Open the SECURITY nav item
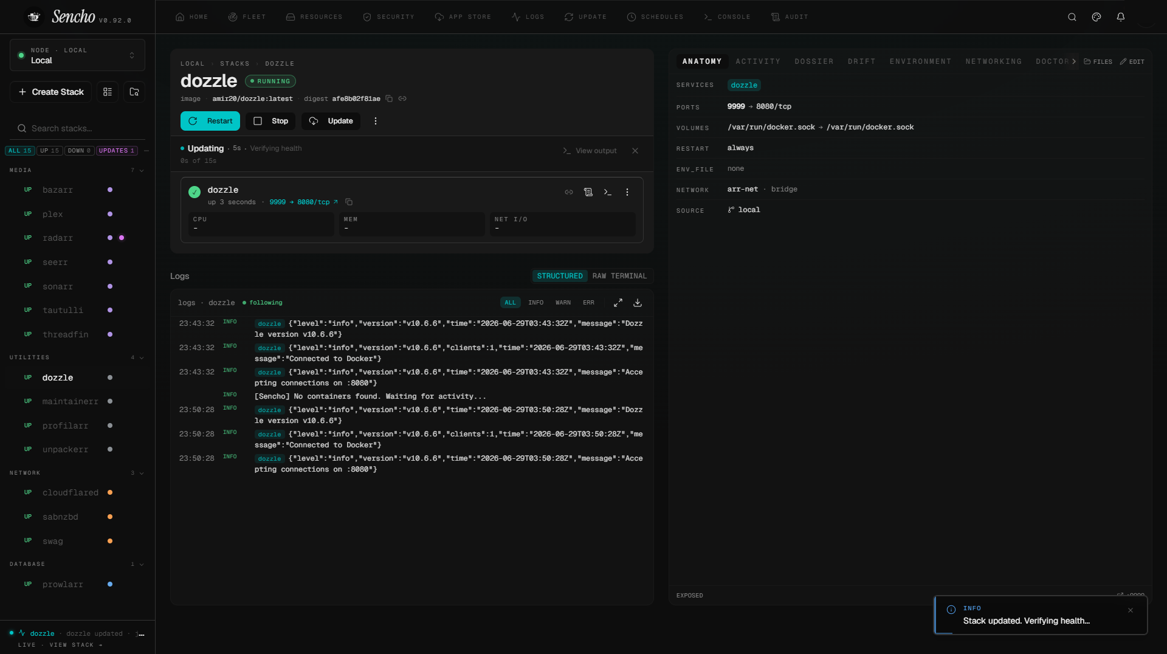The image size is (1167, 654). point(388,17)
